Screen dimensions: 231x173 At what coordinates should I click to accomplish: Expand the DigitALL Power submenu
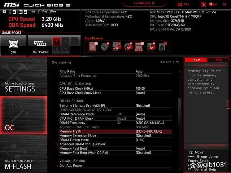coord(71,166)
